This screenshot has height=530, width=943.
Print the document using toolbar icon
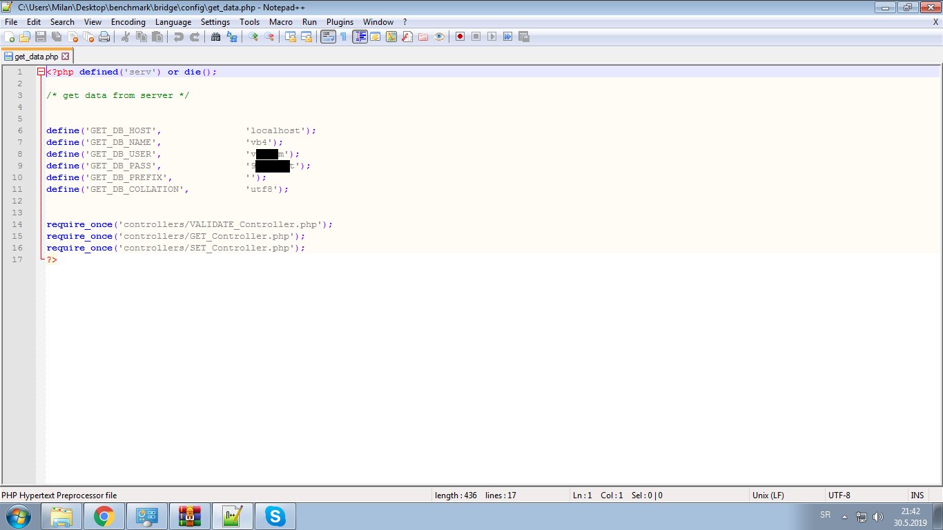point(104,37)
